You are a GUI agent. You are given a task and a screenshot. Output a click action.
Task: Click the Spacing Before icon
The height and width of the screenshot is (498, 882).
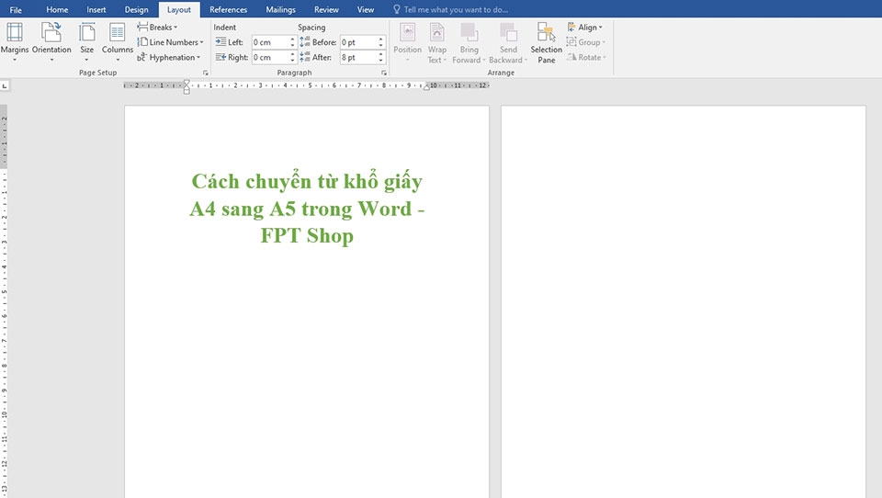(305, 42)
